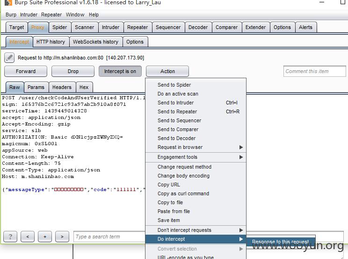Select 'Paste from file'
This screenshot has width=348, height=259.
point(196,211)
